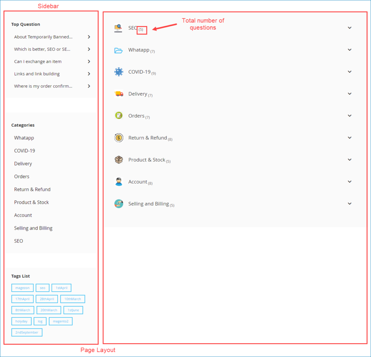Expand the Selling and Billing accordion chevron
This screenshot has height=357, width=371.
(350, 204)
